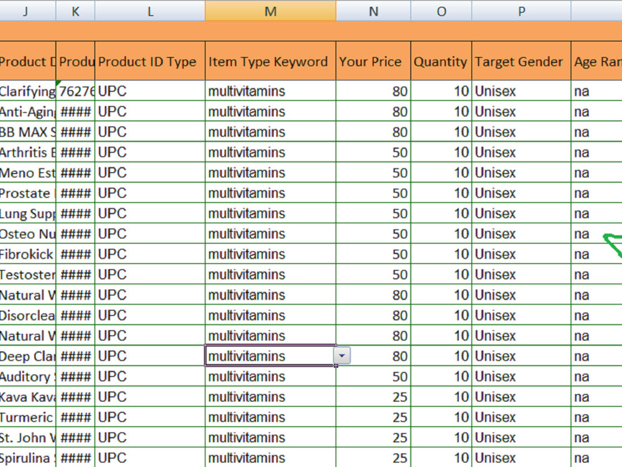Click the UPC cell in the Auditory row
This screenshot has height=467, width=622.
pyautogui.click(x=151, y=377)
